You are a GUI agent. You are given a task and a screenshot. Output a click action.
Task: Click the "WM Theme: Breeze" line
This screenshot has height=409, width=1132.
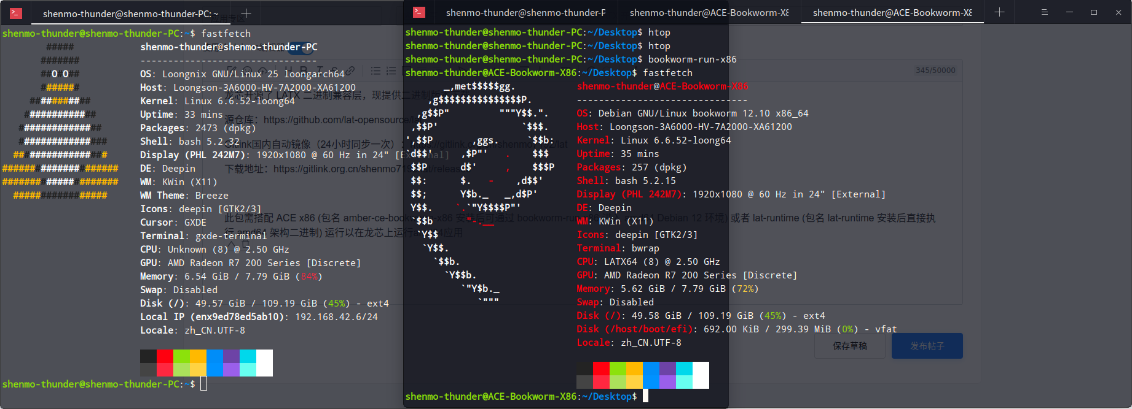tap(184, 196)
